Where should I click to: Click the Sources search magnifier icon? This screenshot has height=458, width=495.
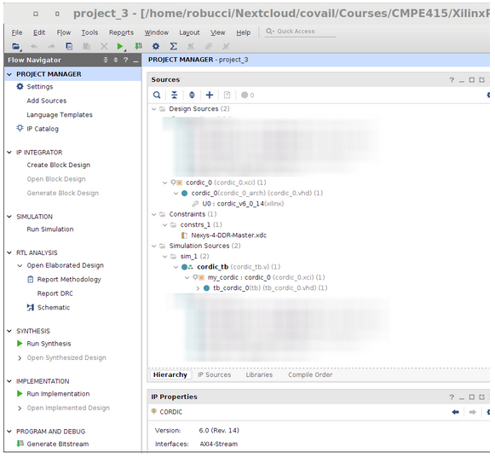coord(157,96)
